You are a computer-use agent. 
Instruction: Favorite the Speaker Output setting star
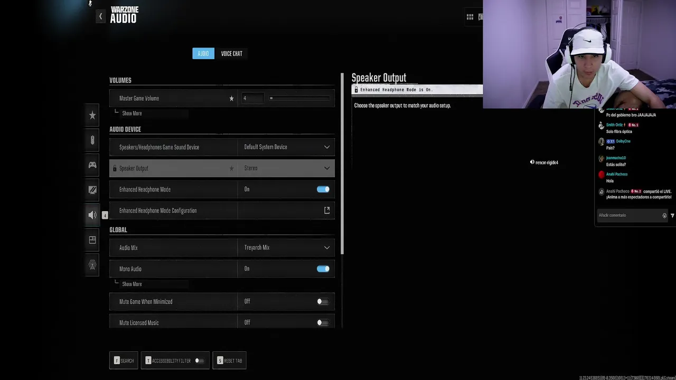coord(231,168)
